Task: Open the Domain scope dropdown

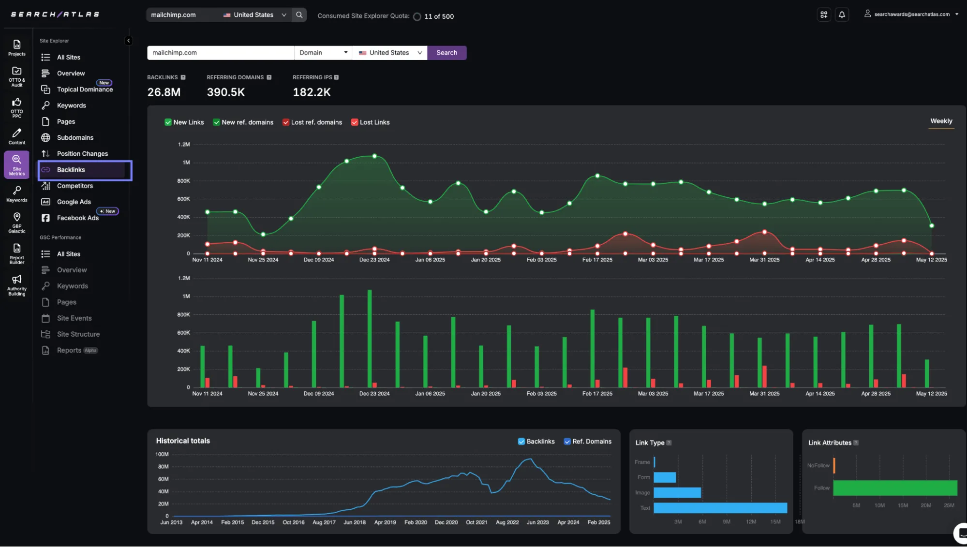Action: pos(323,53)
